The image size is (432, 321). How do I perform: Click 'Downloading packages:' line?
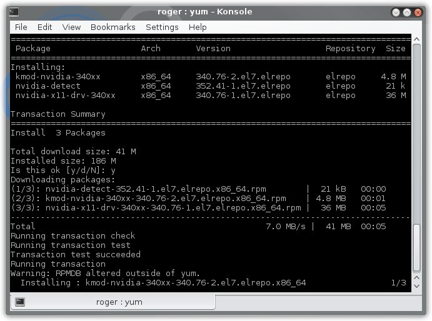pyautogui.click(x=63, y=180)
